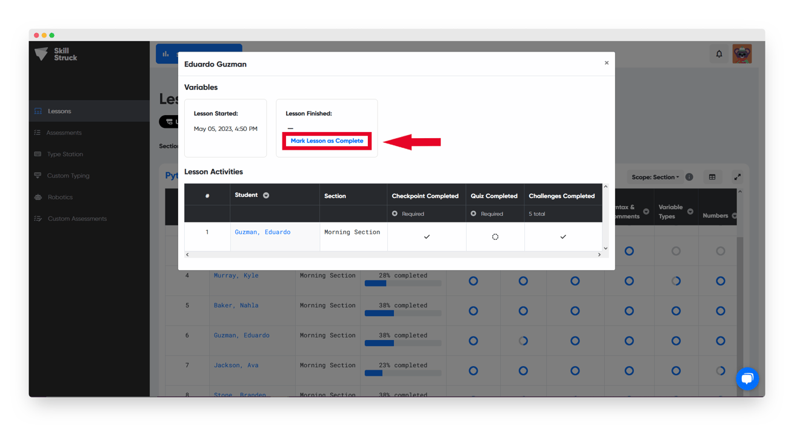
Task: Open the Variable Types column dropdown arrow
Action: tap(690, 211)
